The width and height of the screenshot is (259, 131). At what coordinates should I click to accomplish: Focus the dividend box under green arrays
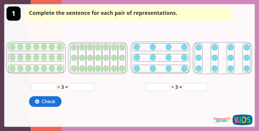(44, 87)
